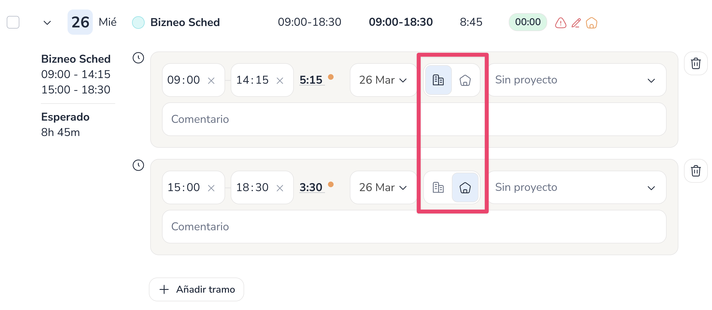Click the orange home icon in header row
The image size is (712, 310).
[x=591, y=23]
